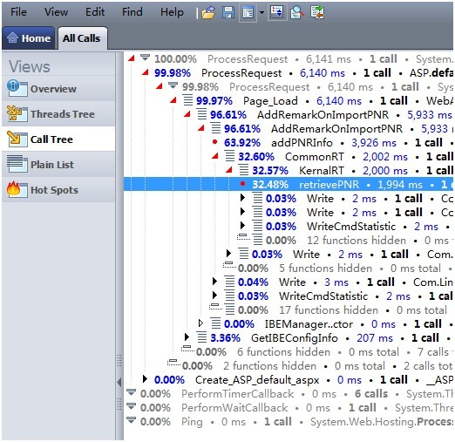Click the save floppy disk icon
Screen dimensions: 455x442
coord(228,12)
